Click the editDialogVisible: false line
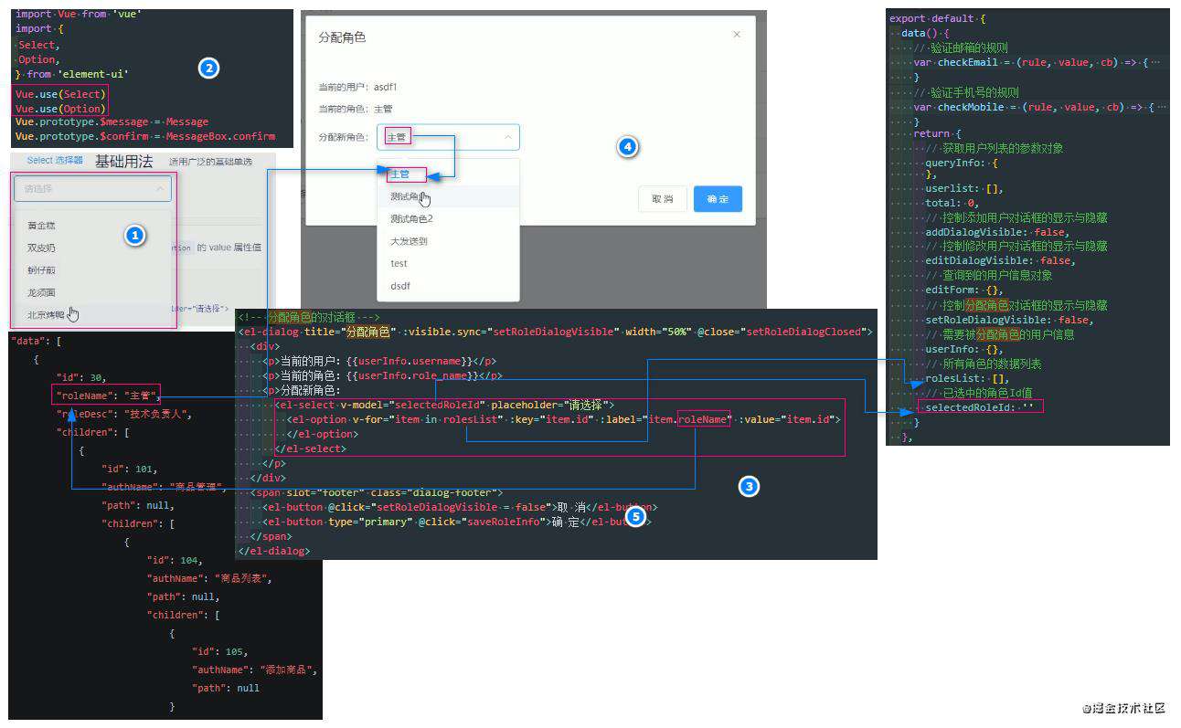 [x=999, y=260]
